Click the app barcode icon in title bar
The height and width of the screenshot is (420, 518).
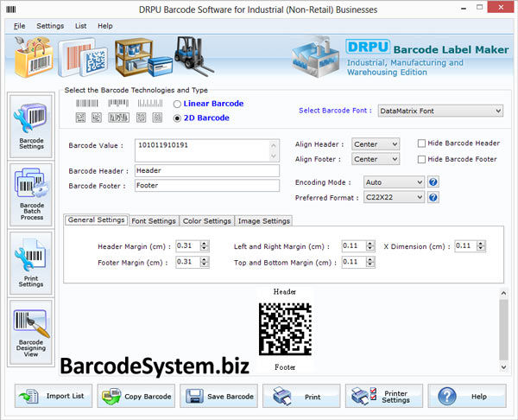pos(11,10)
